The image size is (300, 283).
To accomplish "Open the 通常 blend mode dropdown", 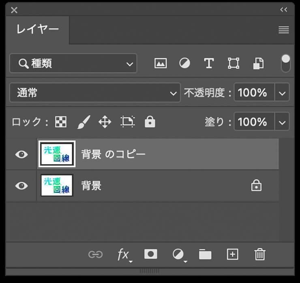I will [x=94, y=93].
